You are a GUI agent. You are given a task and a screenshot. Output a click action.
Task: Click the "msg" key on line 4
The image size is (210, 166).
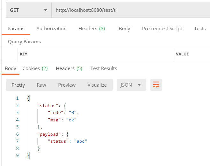(54, 120)
